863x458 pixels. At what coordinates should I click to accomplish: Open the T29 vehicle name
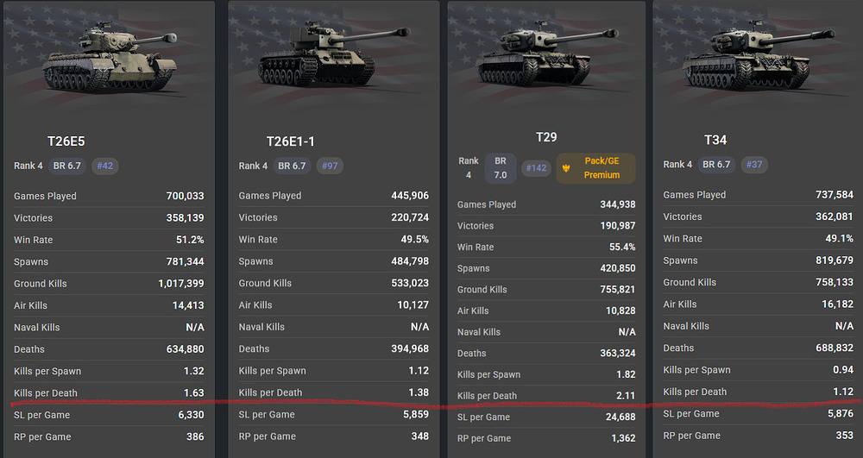tap(546, 137)
